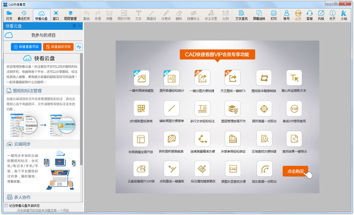
Task: Click 异形面积想测就测 feature icon
Action: pyautogui.click(x=171, y=139)
